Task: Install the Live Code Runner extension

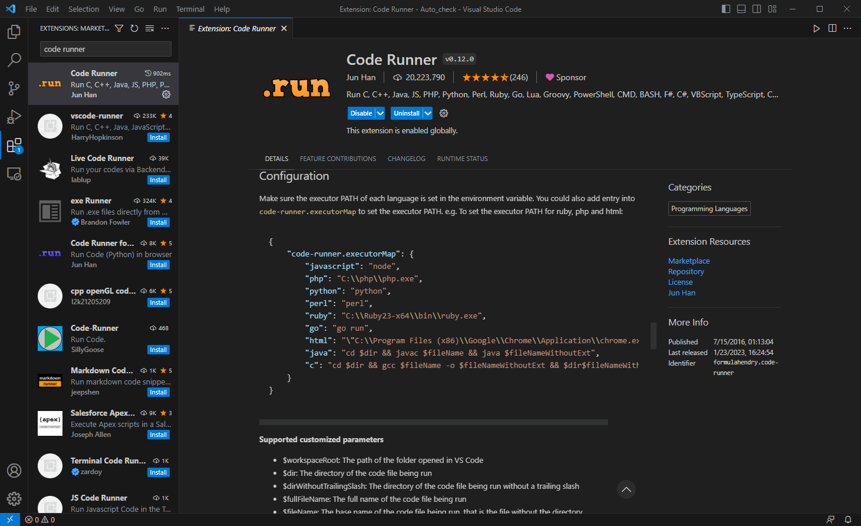Action: click(x=159, y=180)
